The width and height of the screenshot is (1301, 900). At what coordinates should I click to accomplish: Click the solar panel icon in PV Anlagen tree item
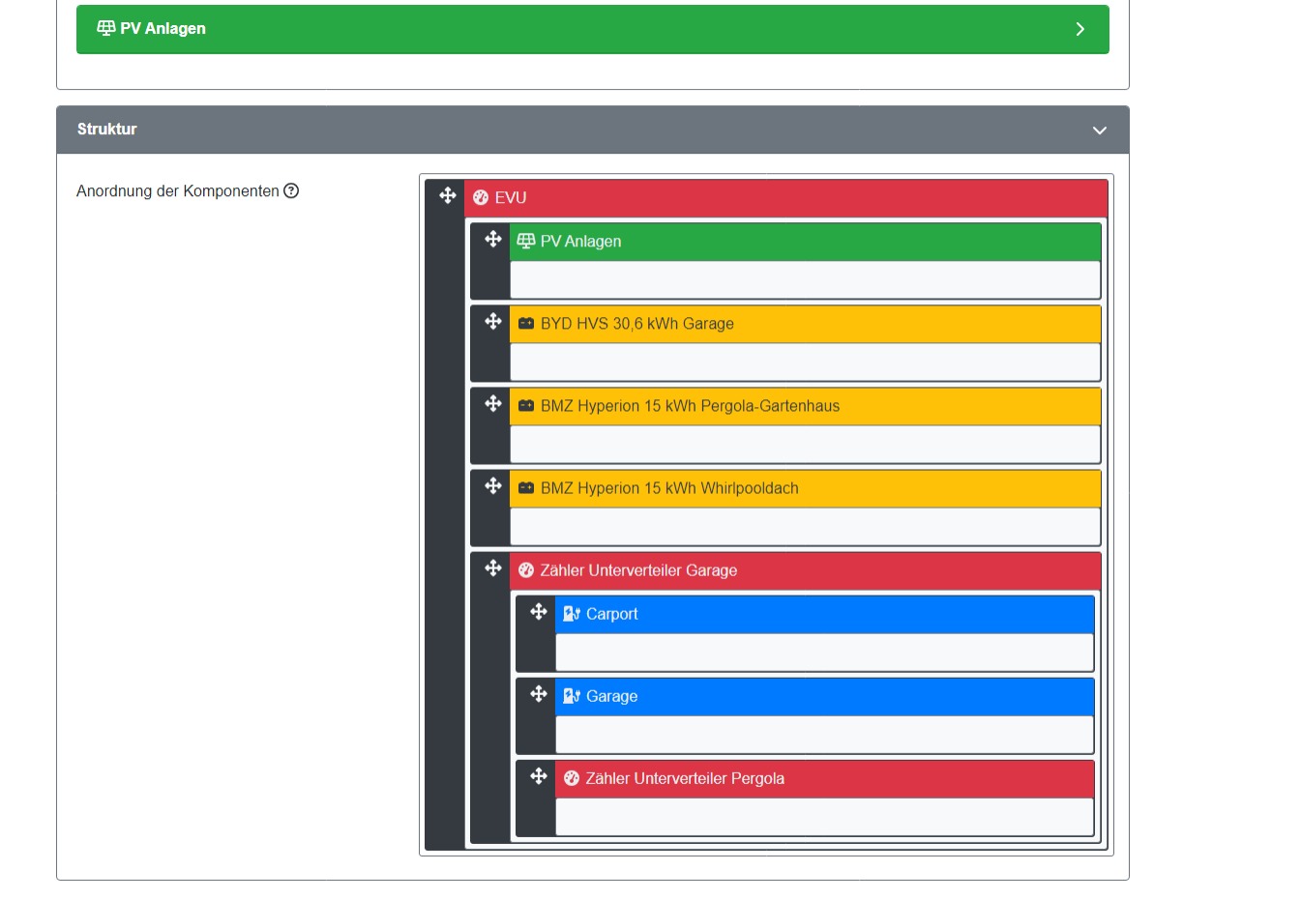point(526,241)
